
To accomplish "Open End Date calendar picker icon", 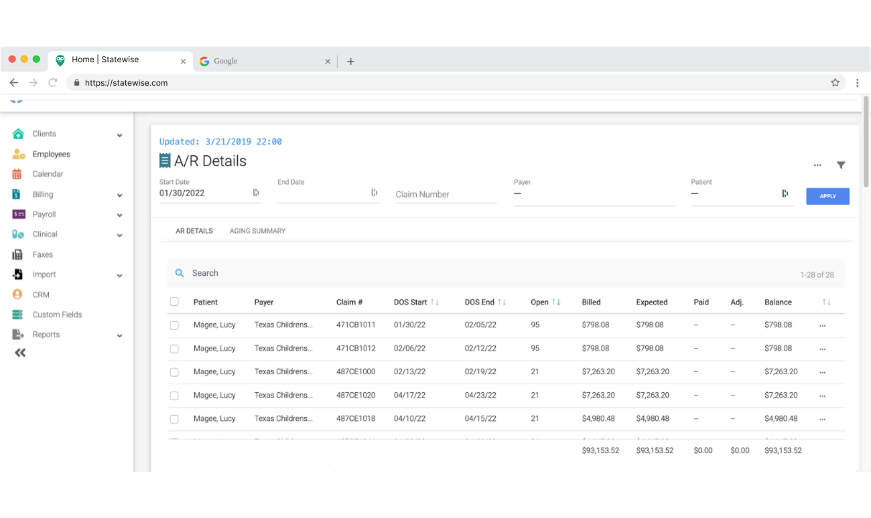I will point(375,193).
